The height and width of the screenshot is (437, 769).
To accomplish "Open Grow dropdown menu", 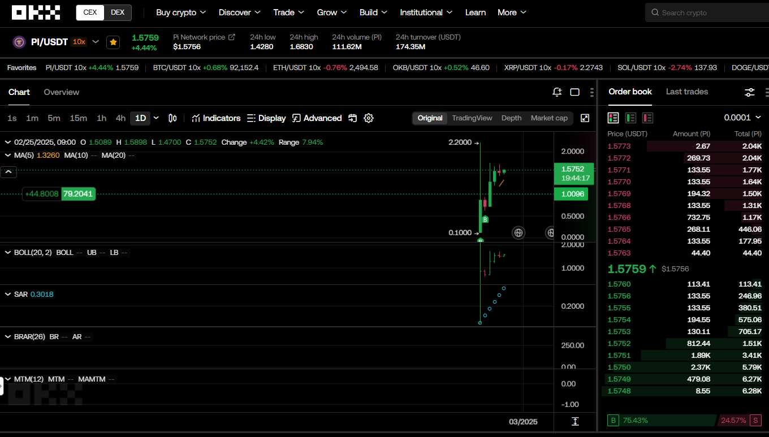I will (332, 12).
